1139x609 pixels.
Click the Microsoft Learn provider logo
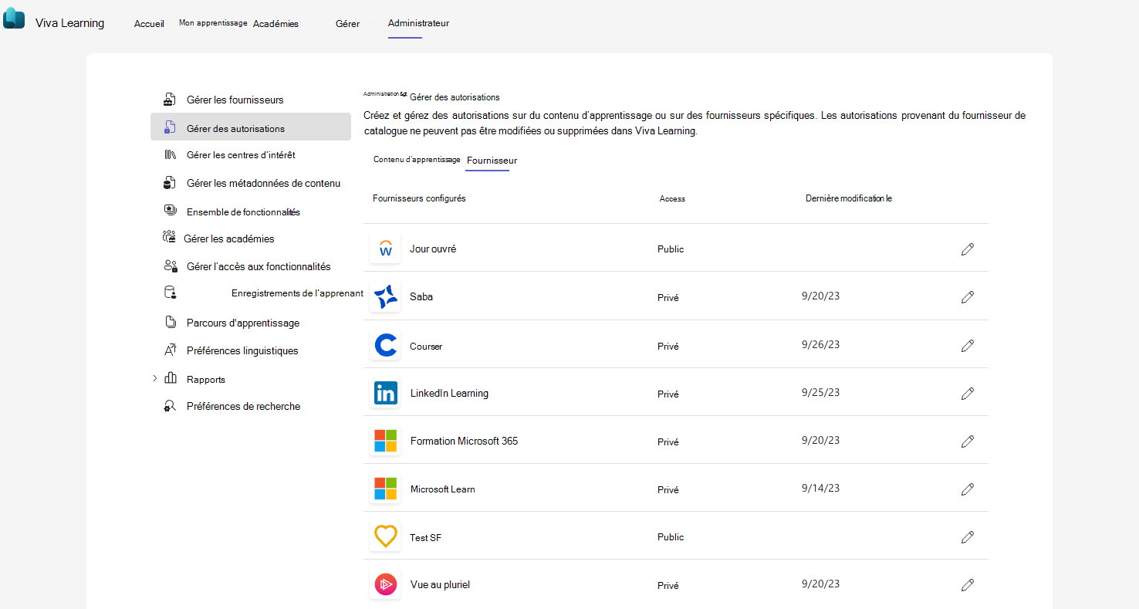[385, 489]
